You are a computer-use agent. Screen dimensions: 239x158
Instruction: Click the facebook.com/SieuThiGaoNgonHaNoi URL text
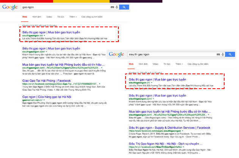[x=155, y=147]
